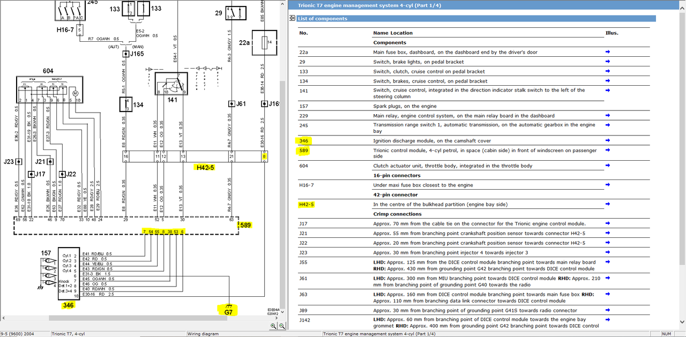
Task: Click H16-7 connector label in diagram
Action: point(65,30)
